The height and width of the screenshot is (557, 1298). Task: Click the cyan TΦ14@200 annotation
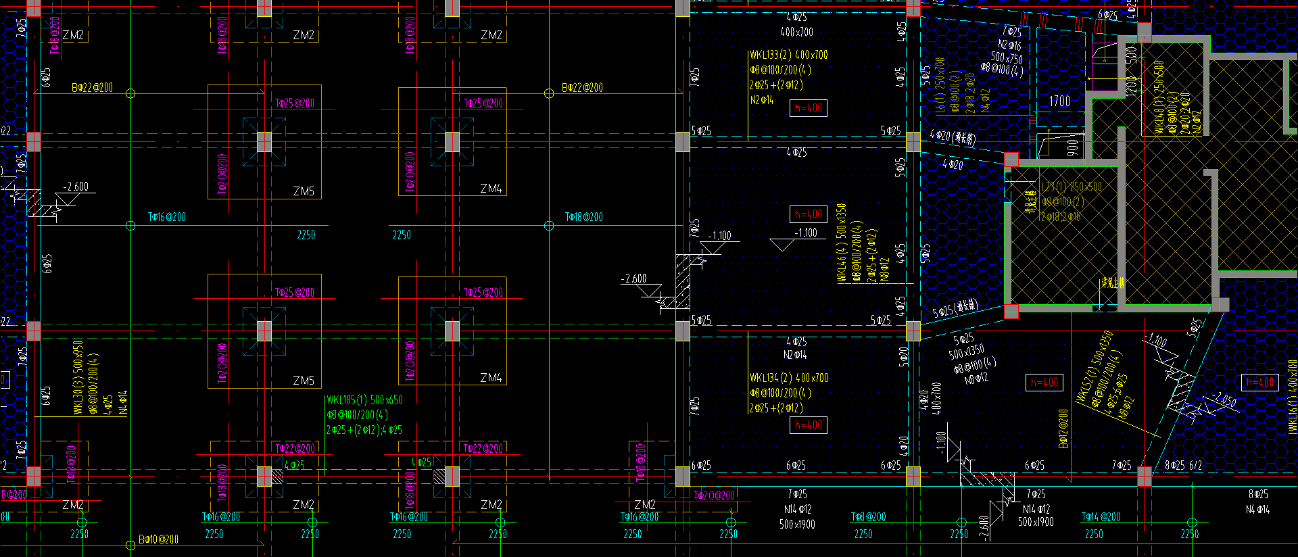click(1101, 517)
